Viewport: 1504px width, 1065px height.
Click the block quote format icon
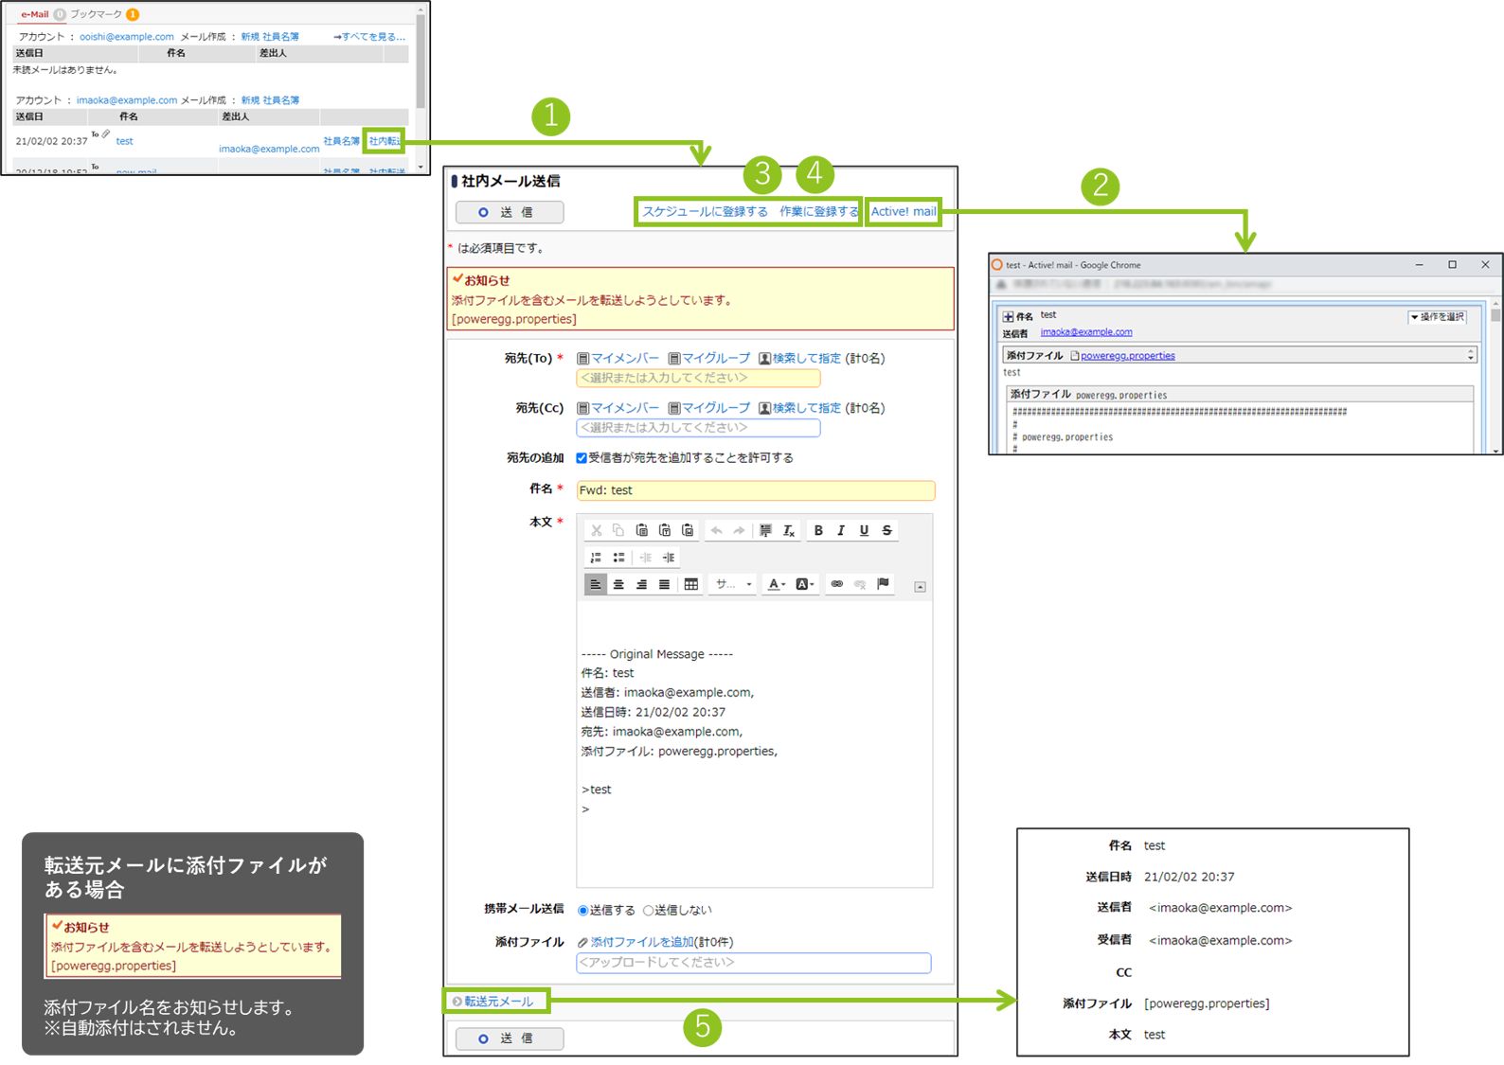pos(765,530)
